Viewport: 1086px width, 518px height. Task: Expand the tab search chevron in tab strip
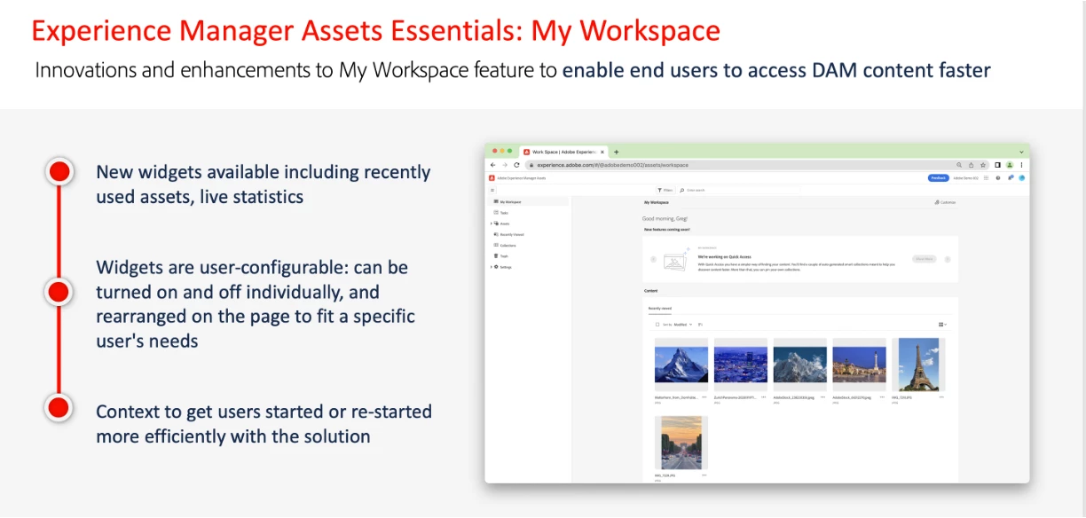(x=1021, y=152)
